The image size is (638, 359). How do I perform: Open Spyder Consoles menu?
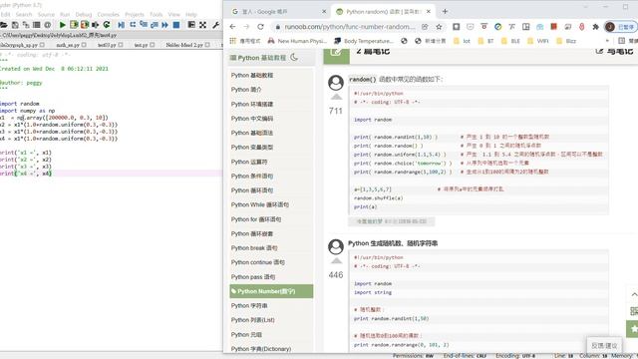(109, 14)
